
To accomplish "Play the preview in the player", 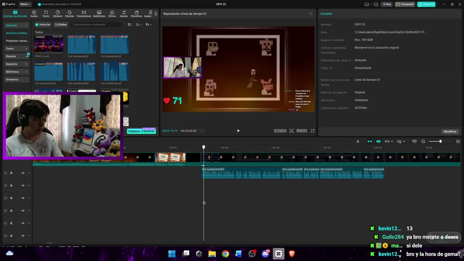I will point(238,131).
